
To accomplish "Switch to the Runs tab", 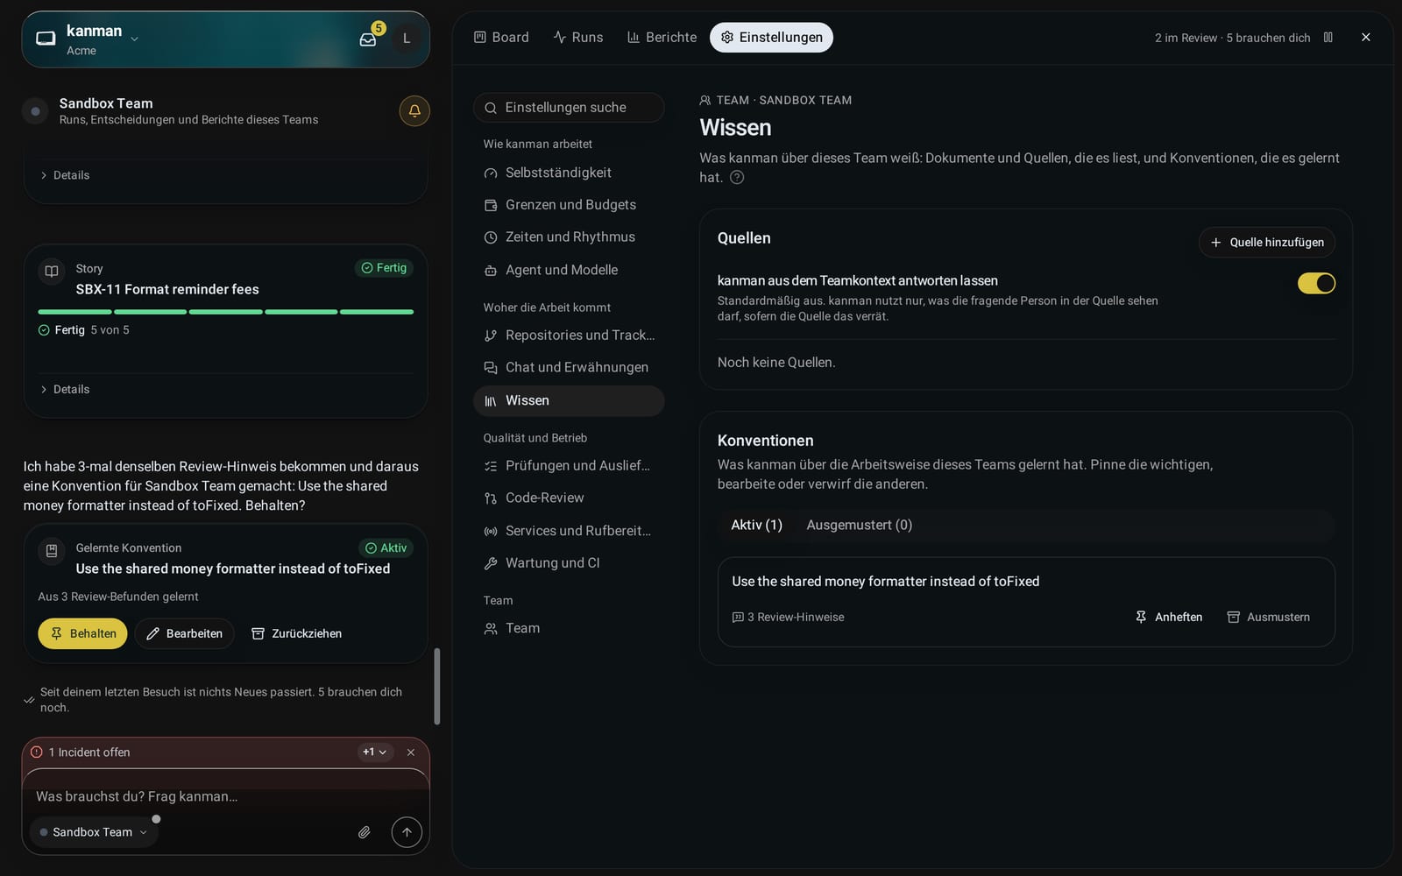I will pos(578,38).
